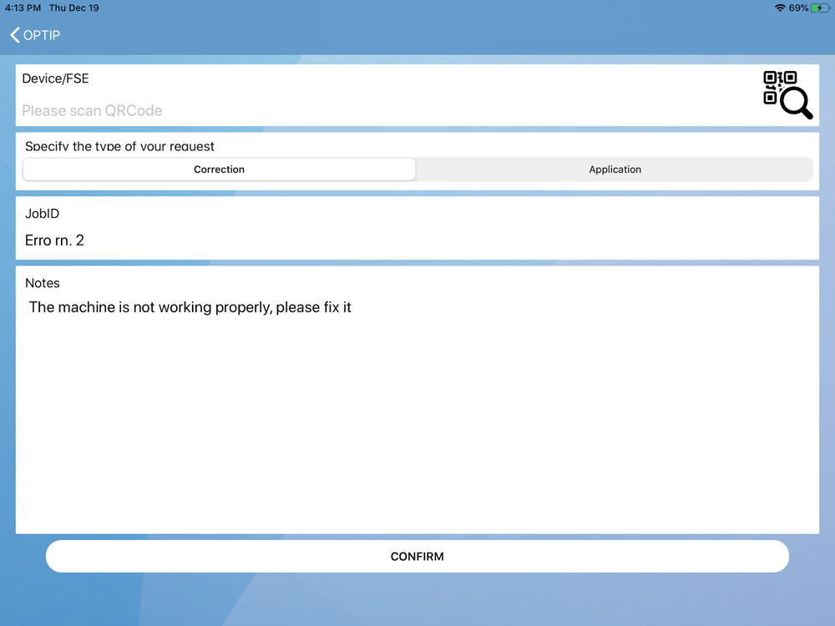Viewport: 835px width, 626px height.
Task: Check the battery indicator in status bar
Action: tap(820, 8)
